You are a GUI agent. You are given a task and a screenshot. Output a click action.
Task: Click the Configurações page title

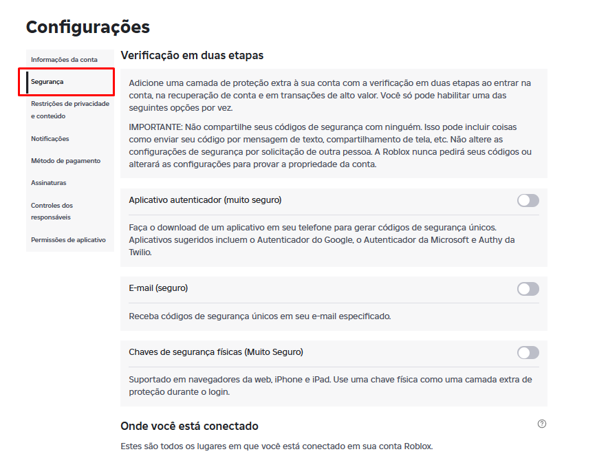pos(87,27)
